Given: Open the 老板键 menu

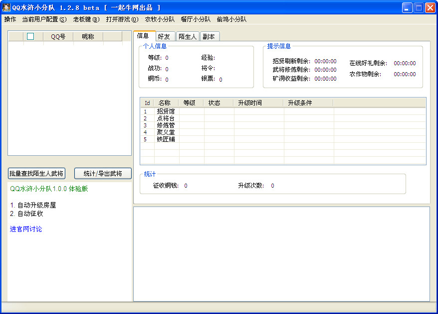Looking at the screenshot, I should click(86, 19).
